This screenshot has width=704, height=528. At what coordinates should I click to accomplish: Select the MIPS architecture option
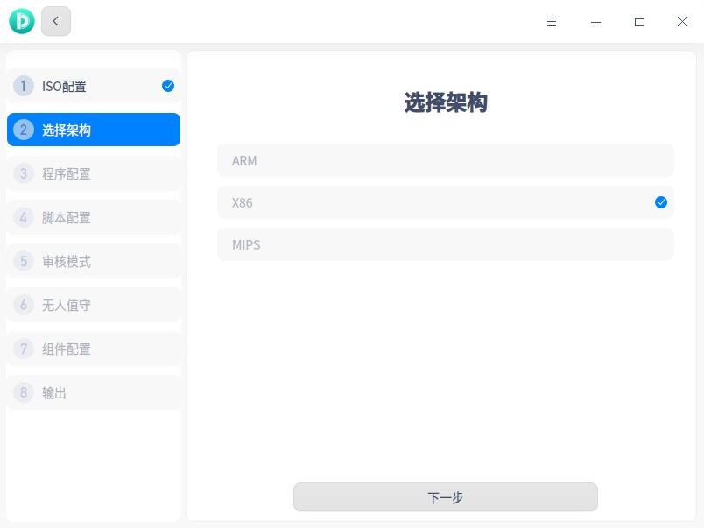(x=446, y=244)
